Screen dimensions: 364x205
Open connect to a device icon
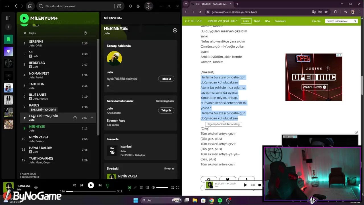coord(147,187)
